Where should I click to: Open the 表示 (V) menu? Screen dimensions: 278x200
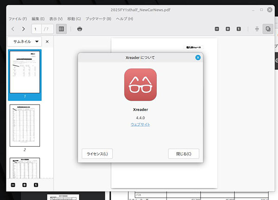click(56, 19)
